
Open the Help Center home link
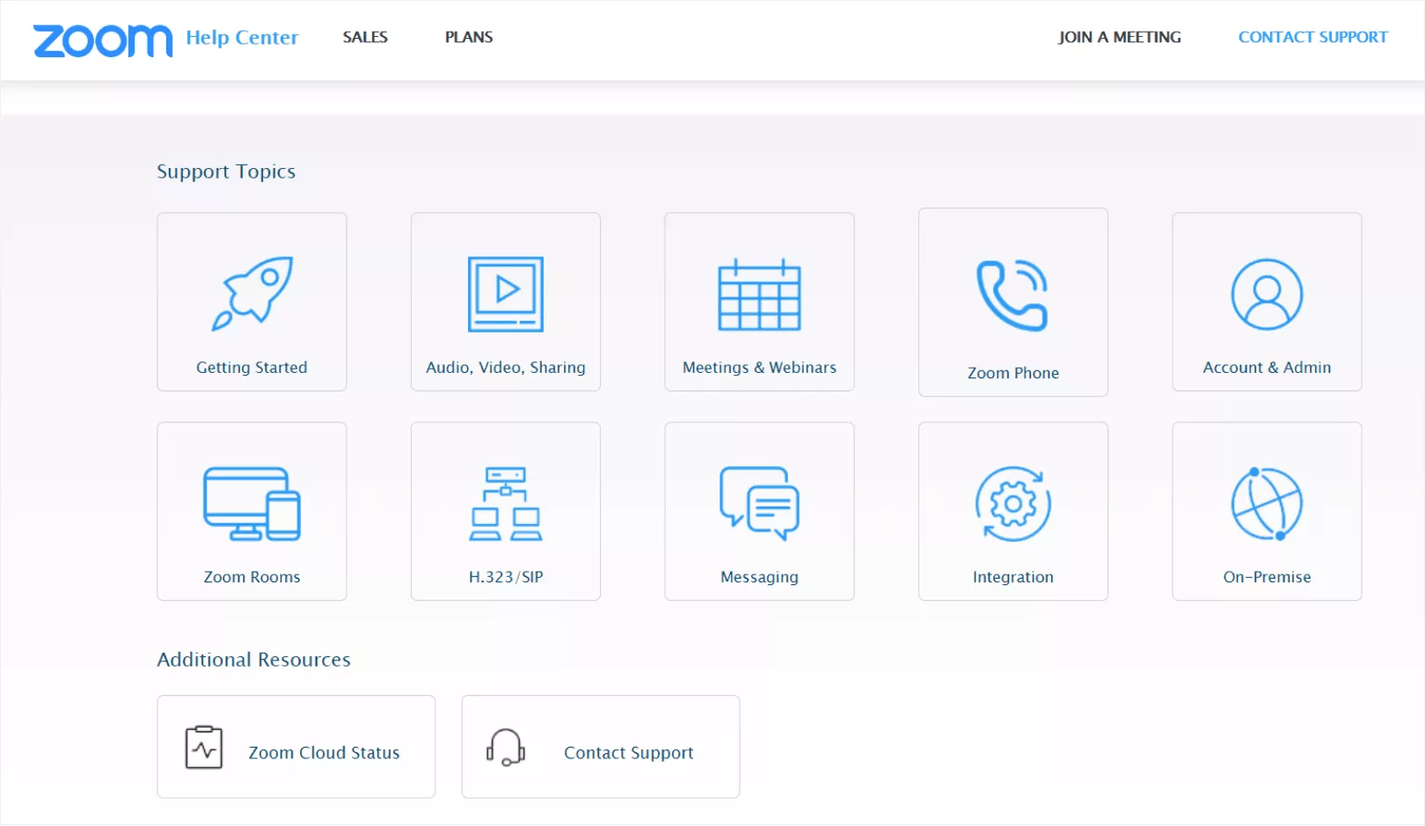242,38
